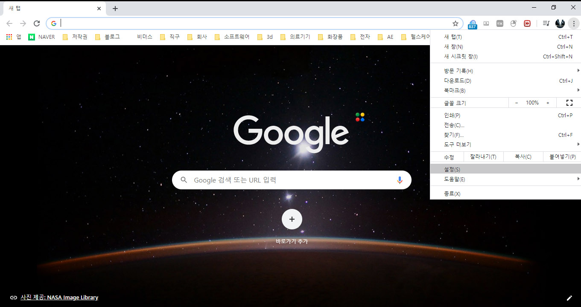Open a new tab with plus button
The image size is (581, 307).
(x=115, y=8)
